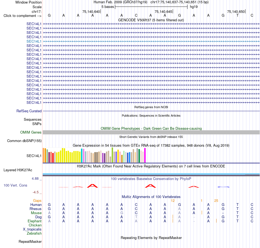The image size is (260, 248).
Task: Click the magenta bar in GTEx chart
Action: coord(145,155)
